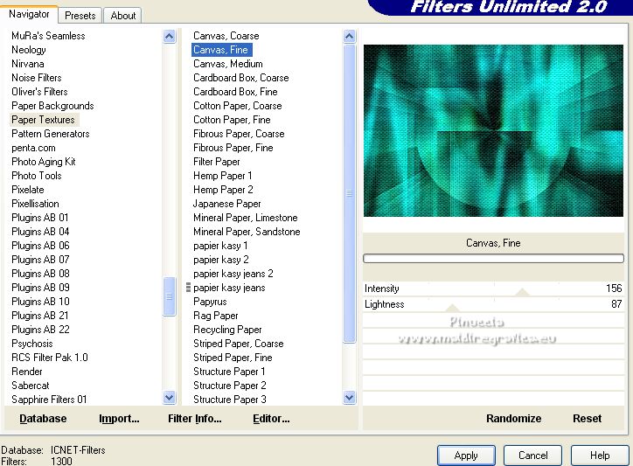Select Canvas, Medium filter

[227, 64]
